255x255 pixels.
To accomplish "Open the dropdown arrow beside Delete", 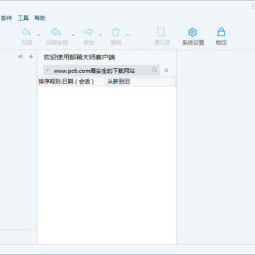I will [x=127, y=35].
